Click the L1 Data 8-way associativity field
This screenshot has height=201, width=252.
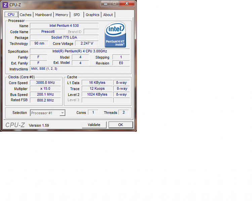(x=122, y=82)
